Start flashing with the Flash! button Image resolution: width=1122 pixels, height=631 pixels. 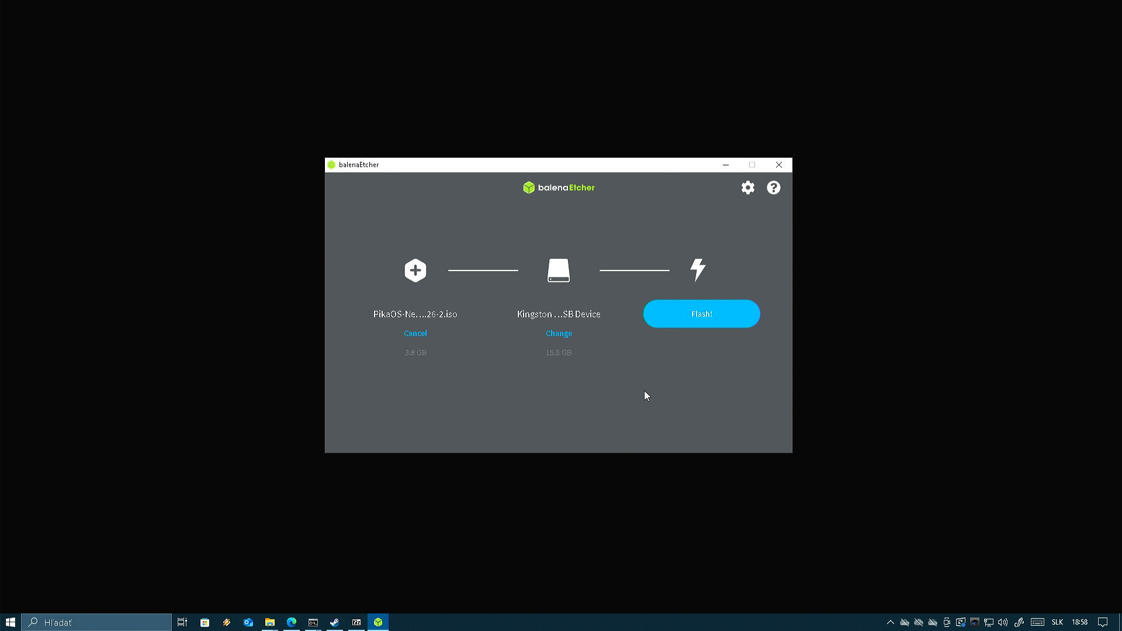tap(701, 314)
